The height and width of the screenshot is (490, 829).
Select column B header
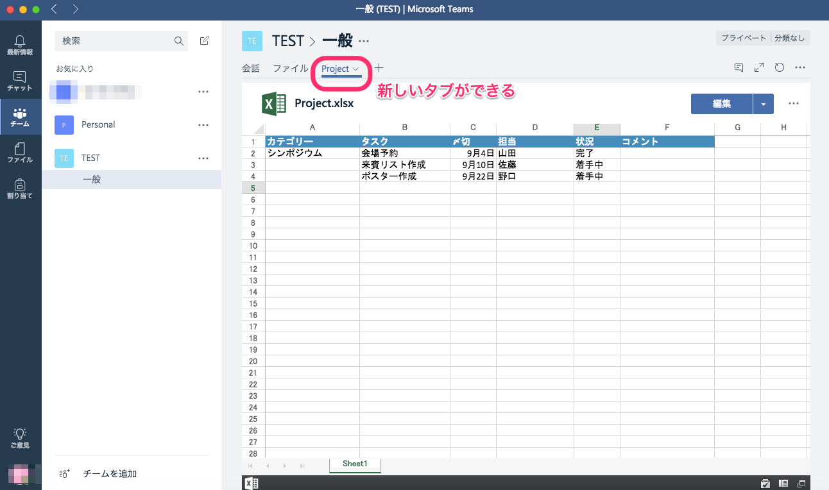point(405,128)
